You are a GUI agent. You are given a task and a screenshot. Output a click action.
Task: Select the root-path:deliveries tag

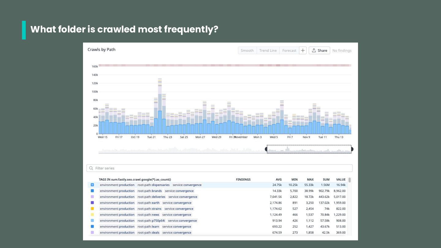151,197
